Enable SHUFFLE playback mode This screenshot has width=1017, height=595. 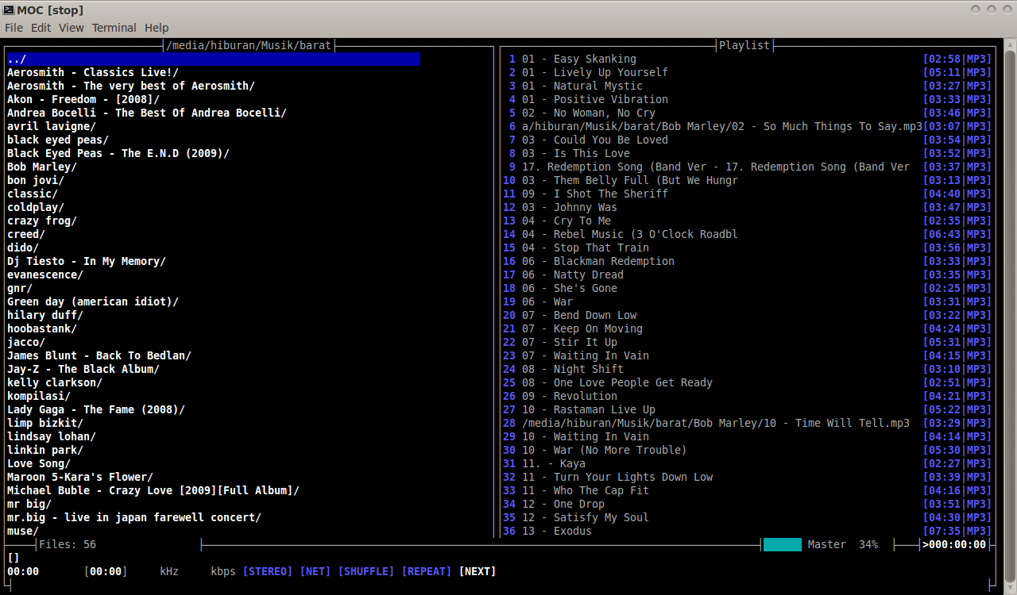point(365,570)
